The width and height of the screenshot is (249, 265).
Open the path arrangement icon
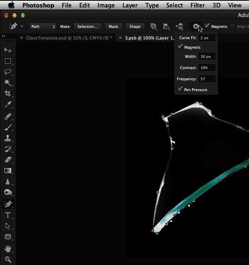180,27
